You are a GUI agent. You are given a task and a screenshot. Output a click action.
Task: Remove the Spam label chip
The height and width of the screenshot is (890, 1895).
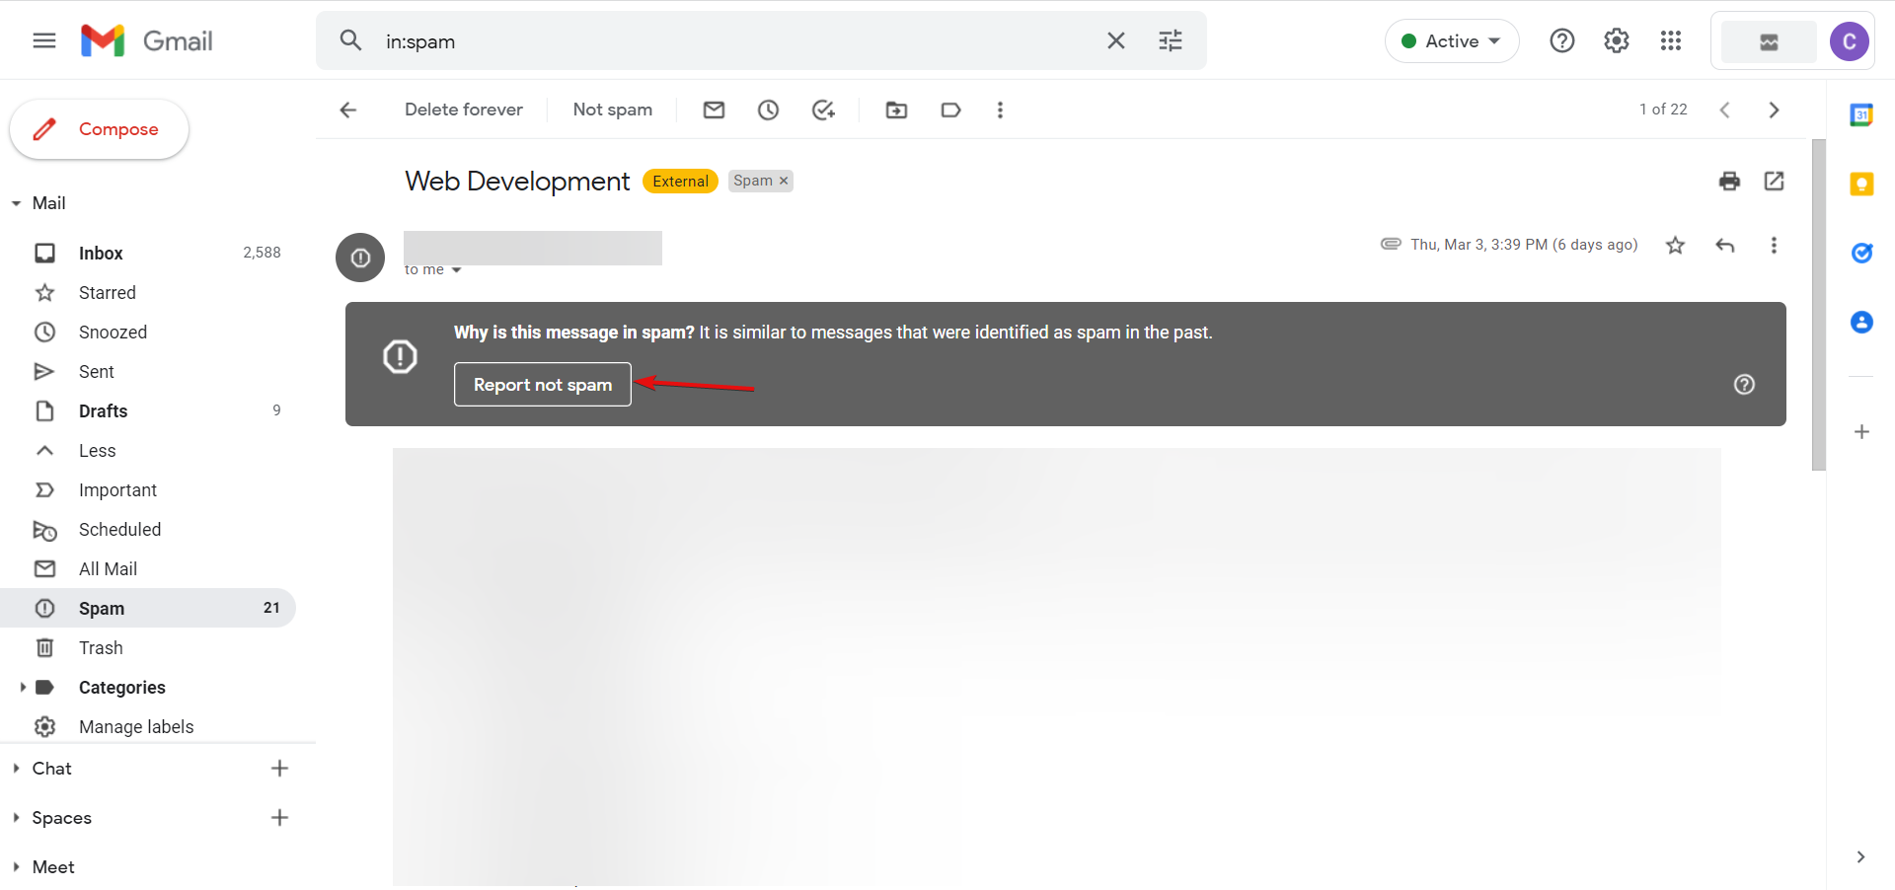[784, 181]
